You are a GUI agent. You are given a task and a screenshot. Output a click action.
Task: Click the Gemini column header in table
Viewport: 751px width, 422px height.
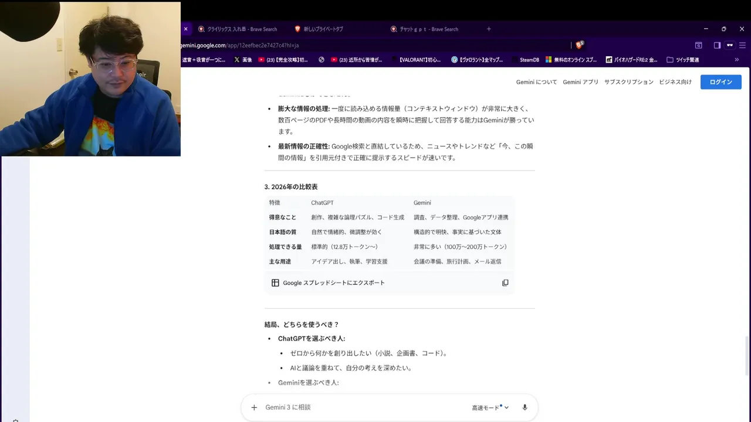422,203
